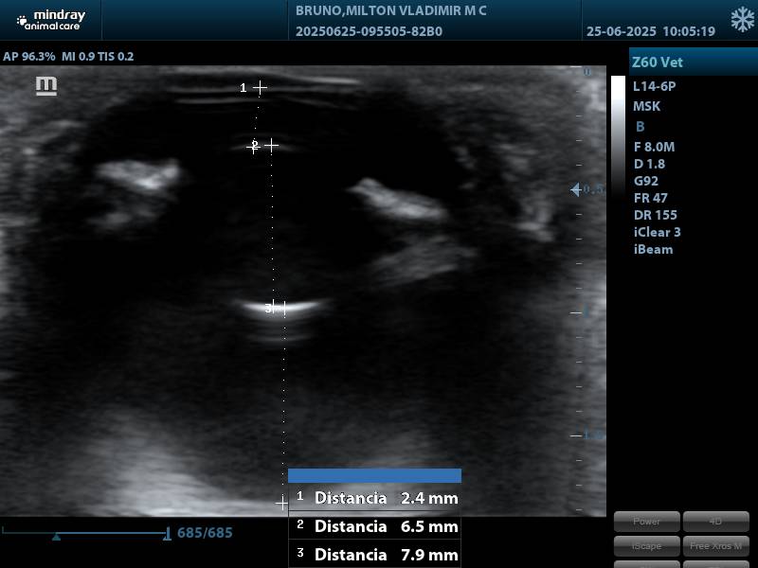Select the Distancia 2.4 mm measurement row
The height and width of the screenshot is (568, 758).
pos(375,498)
